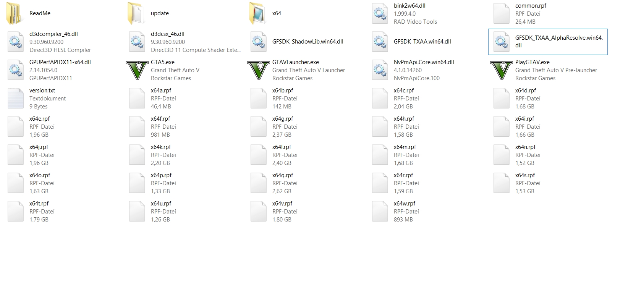Click the size text 2,04 GB
Screen dimensions: 628x304
(403, 107)
